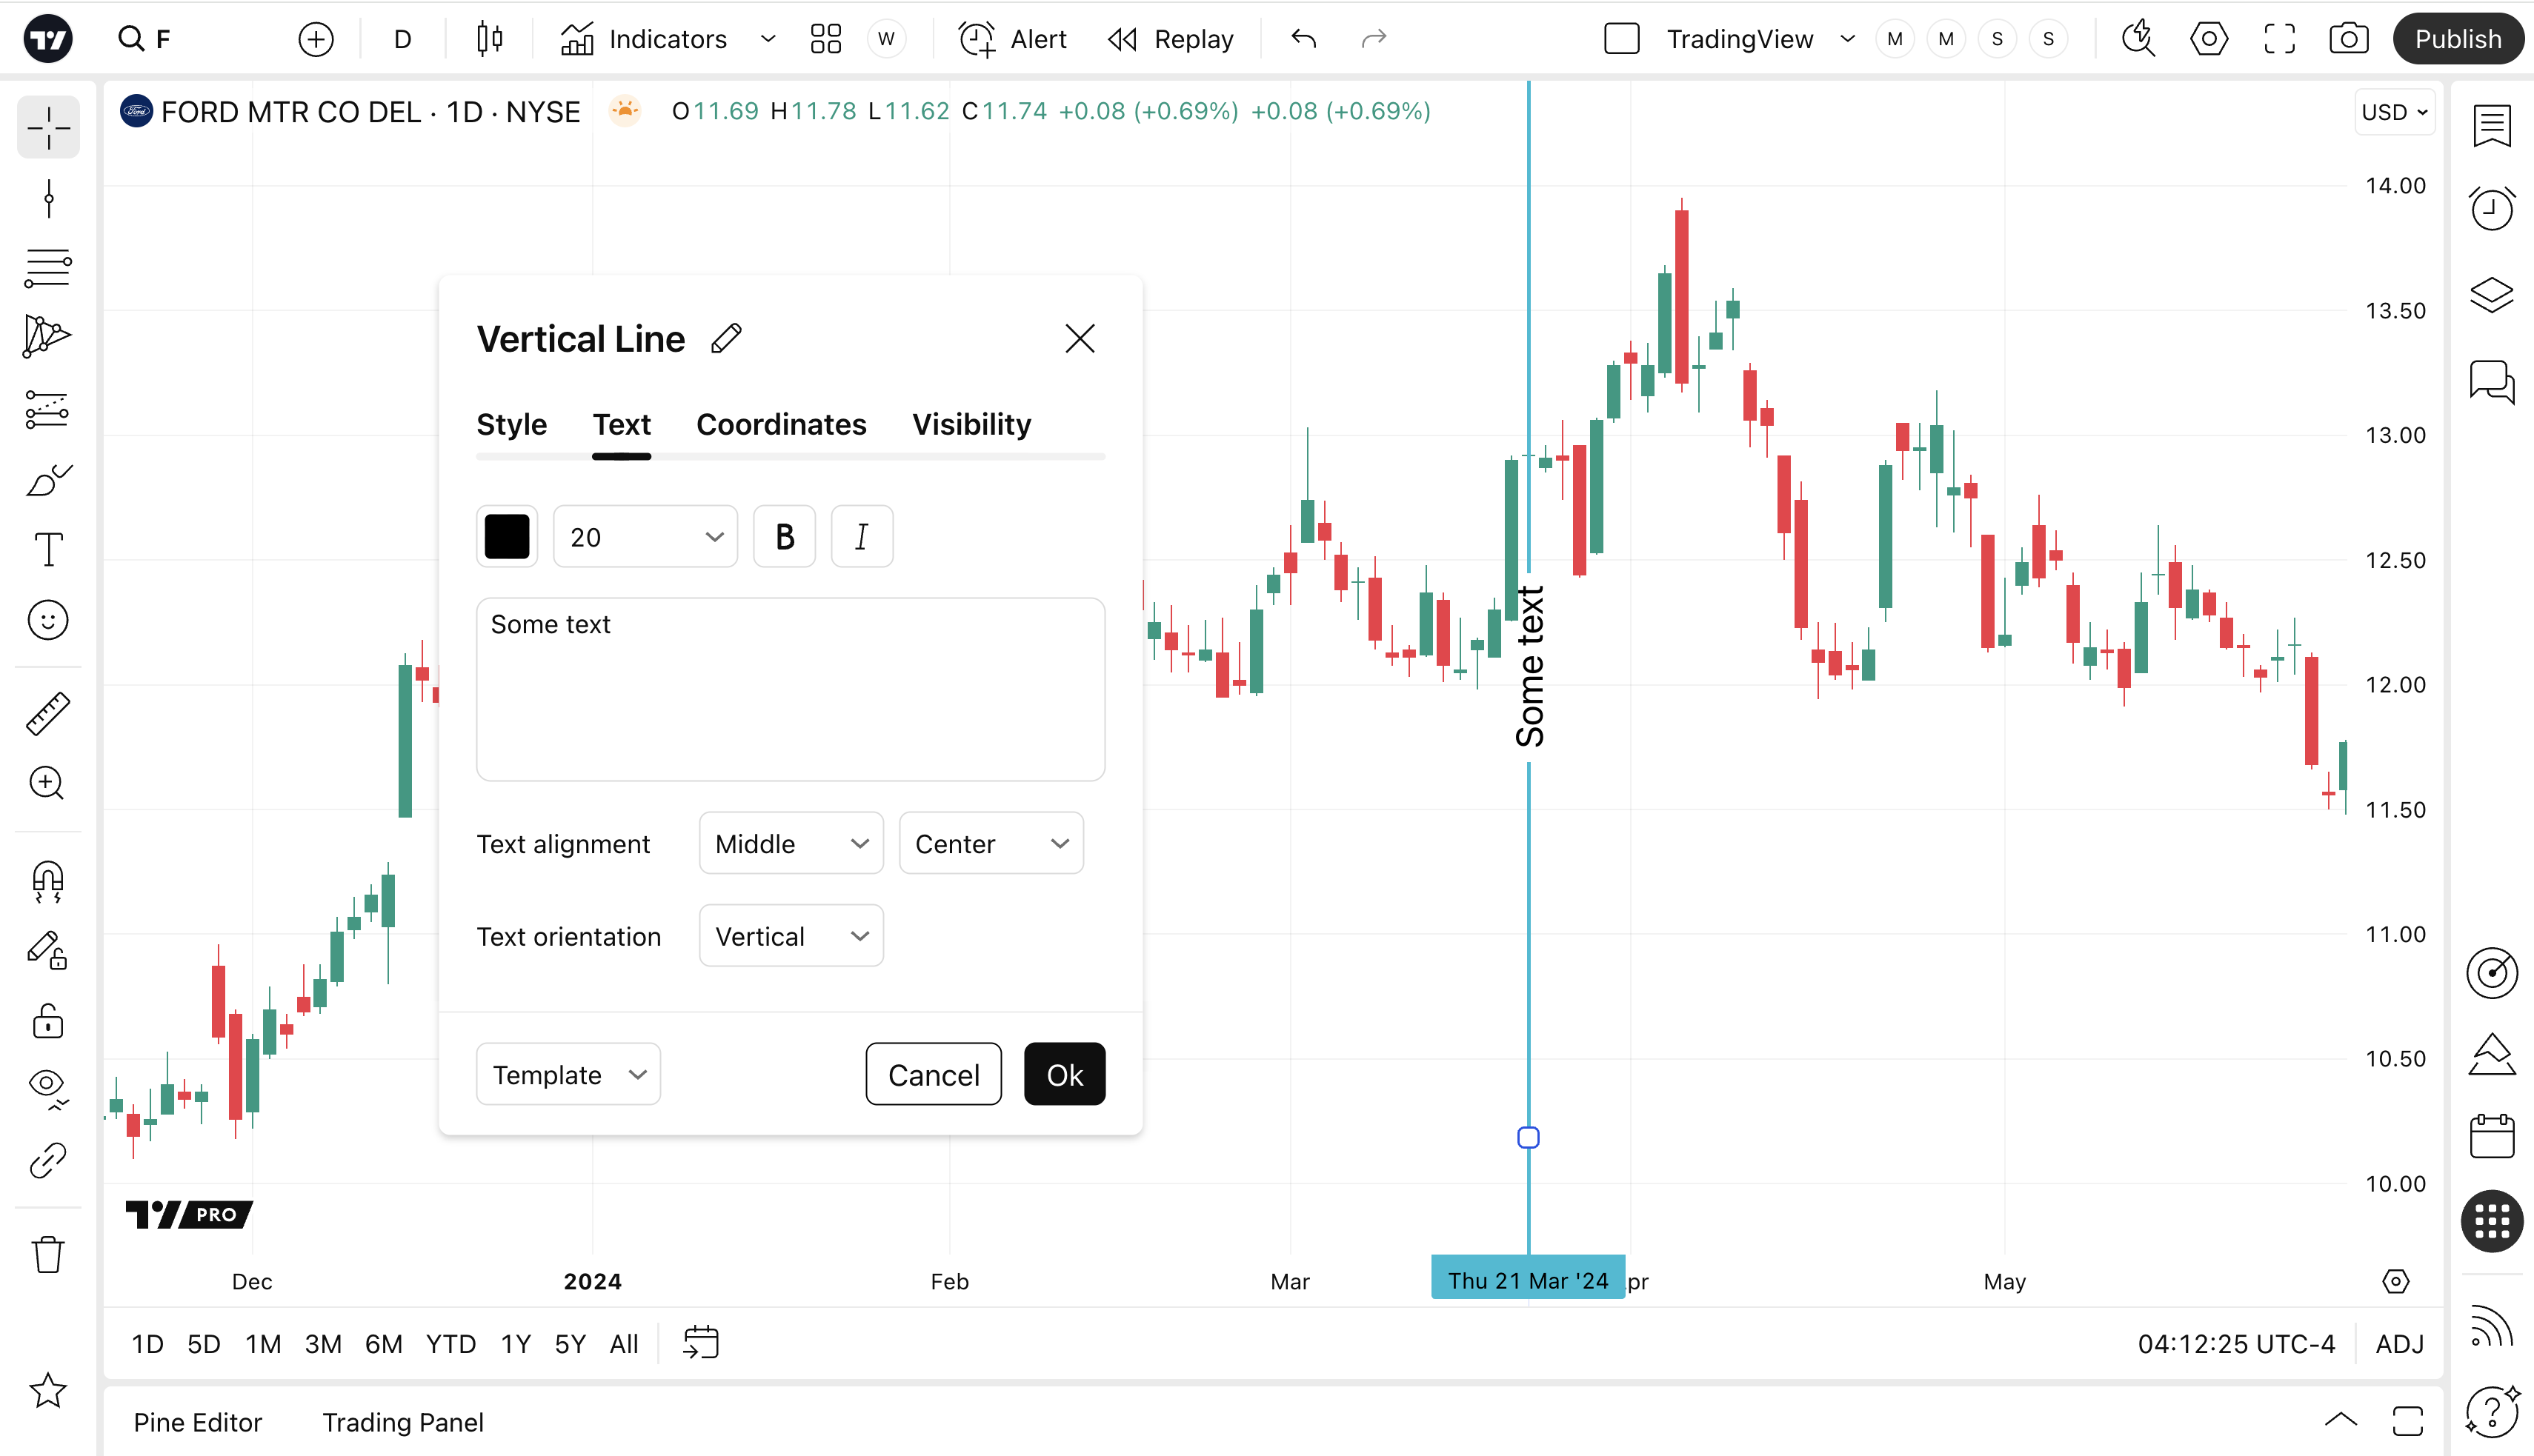Image resolution: width=2534 pixels, height=1456 pixels.
Task: Expand the Text orientation Vertical dropdown
Action: [791, 936]
